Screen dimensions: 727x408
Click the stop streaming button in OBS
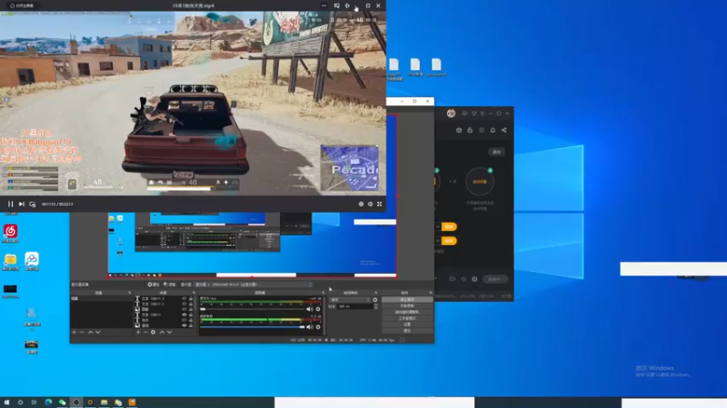pyautogui.click(x=407, y=300)
